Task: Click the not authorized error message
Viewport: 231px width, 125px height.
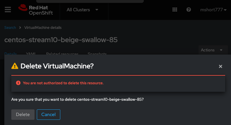Action: 63,83
